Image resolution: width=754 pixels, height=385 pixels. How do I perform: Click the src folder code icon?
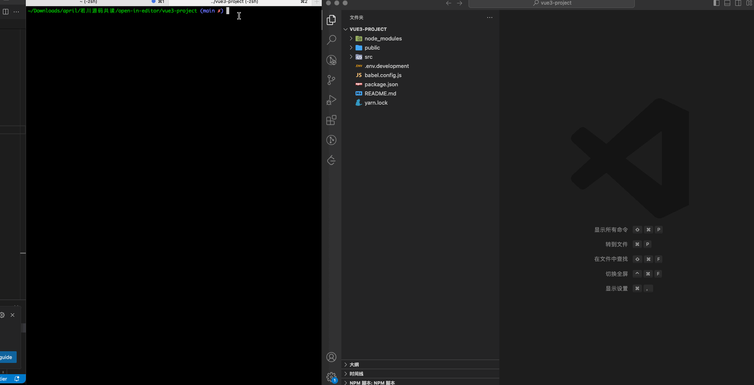(x=359, y=57)
